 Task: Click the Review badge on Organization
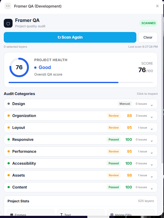pos(114,116)
